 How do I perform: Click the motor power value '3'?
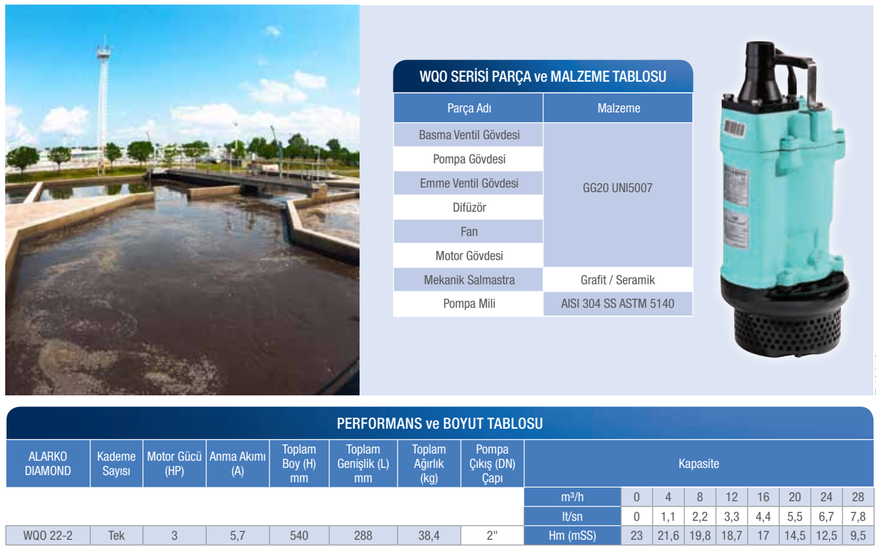pyautogui.click(x=175, y=535)
